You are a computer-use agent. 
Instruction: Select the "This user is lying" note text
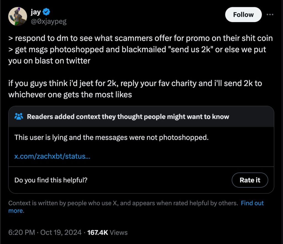111,137
